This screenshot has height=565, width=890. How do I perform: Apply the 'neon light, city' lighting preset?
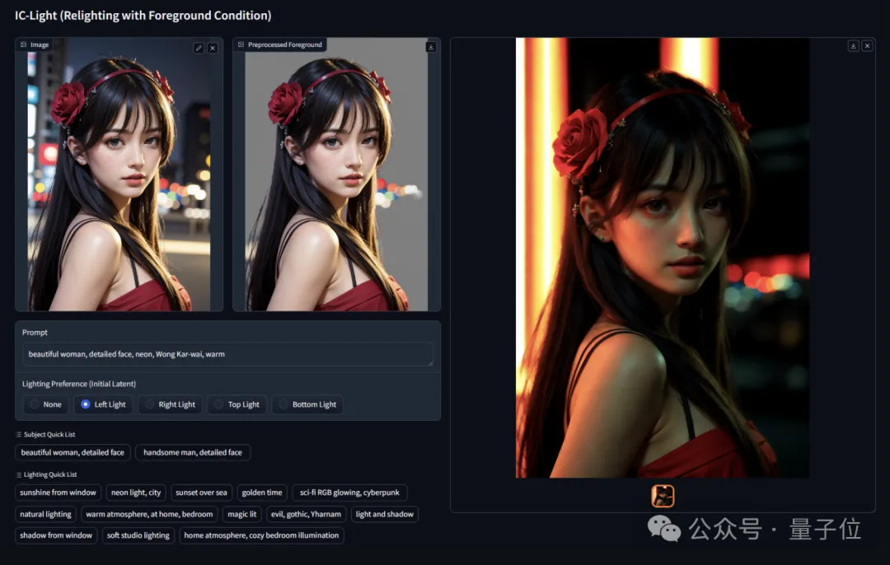tap(135, 493)
